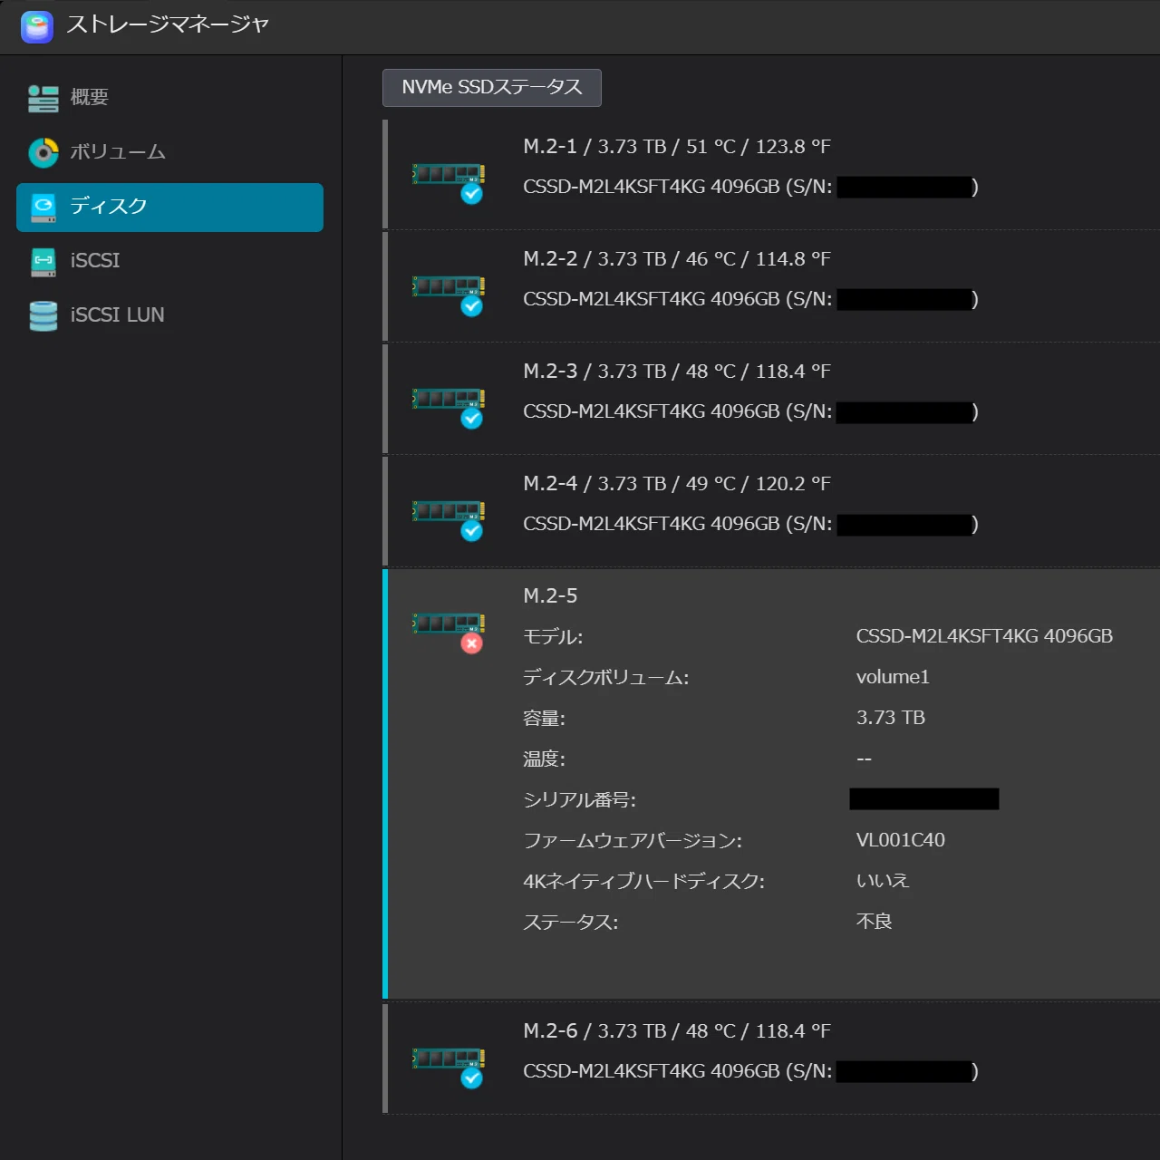1160x1160 pixels.
Task: Click the ディスクボリューム: label
Action: 605,678
